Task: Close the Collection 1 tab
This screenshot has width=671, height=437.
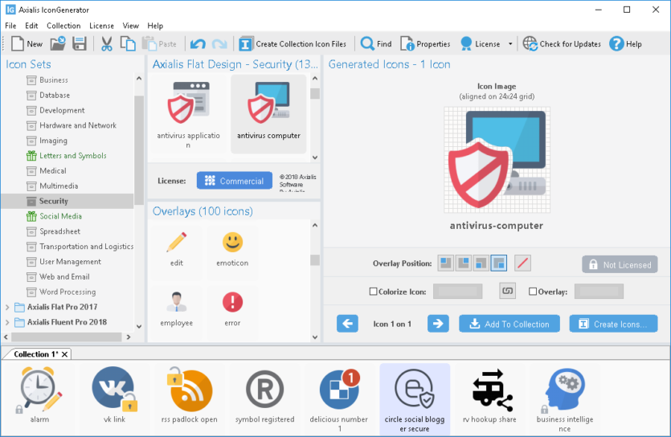Action: click(64, 354)
